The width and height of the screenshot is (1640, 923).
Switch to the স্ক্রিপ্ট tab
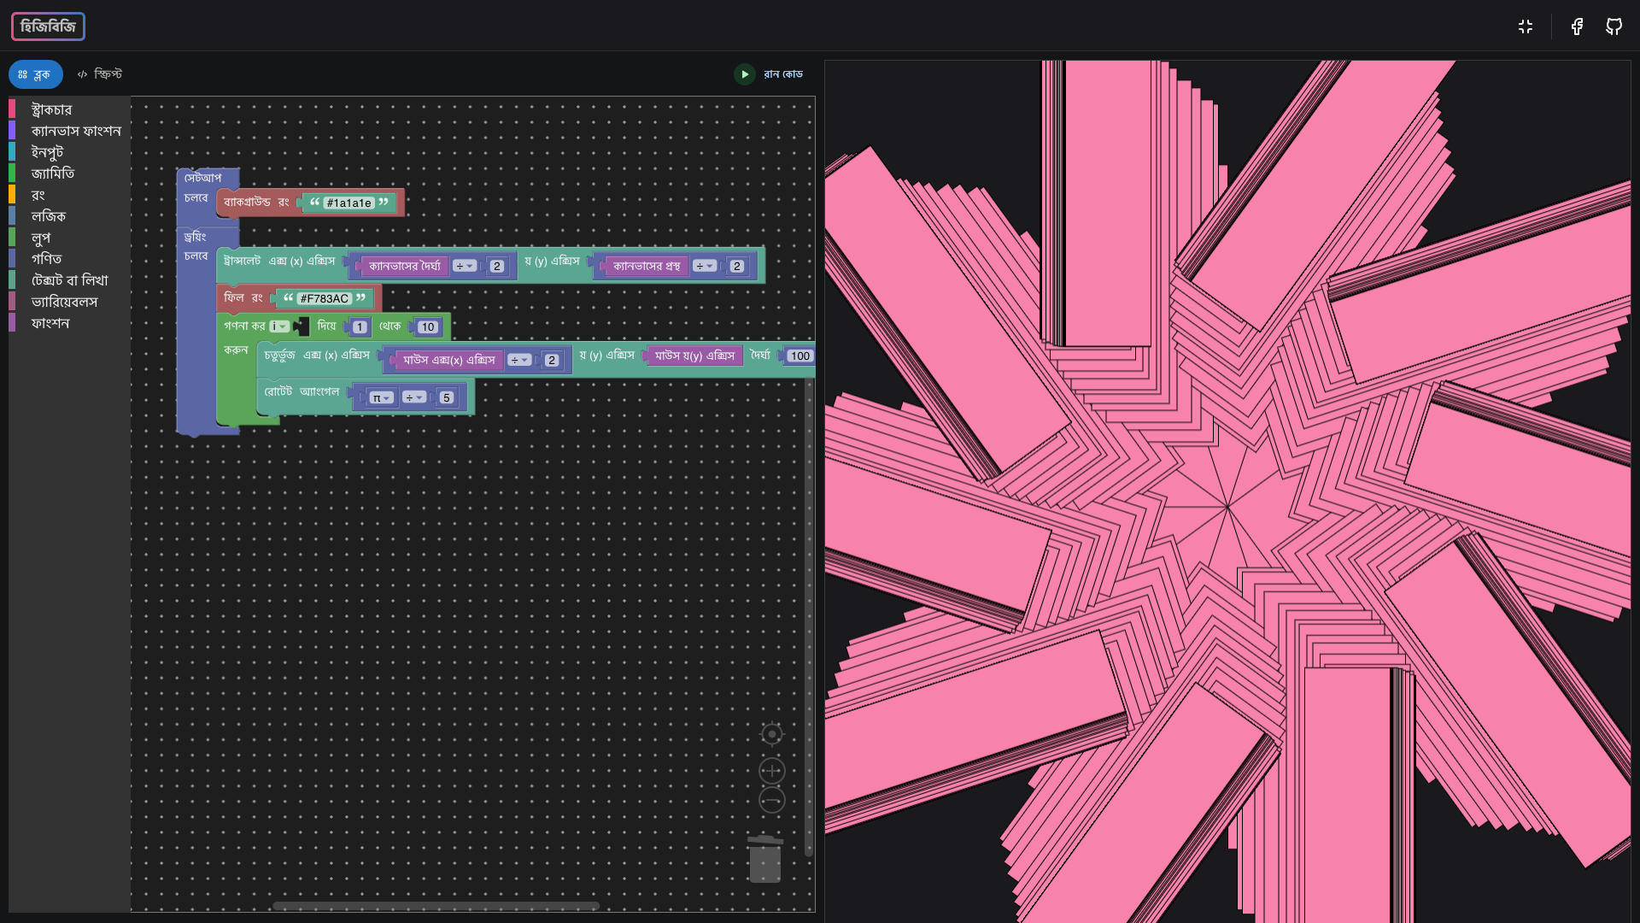[x=100, y=74]
